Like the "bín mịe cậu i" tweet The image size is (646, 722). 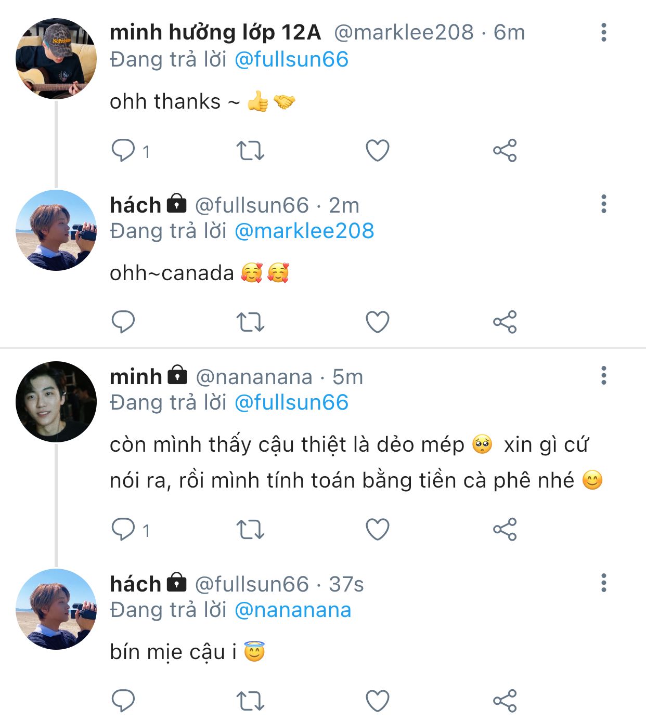[378, 701]
